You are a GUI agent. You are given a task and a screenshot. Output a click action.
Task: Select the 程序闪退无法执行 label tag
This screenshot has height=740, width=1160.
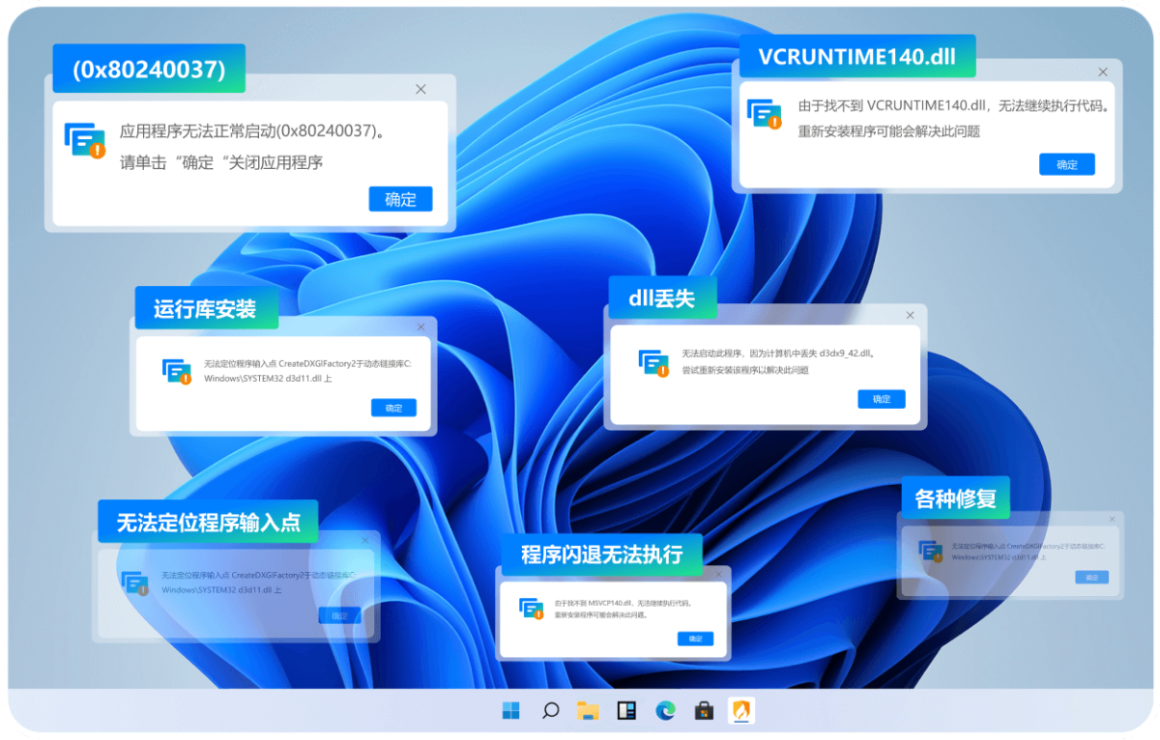pyautogui.click(x=601, y=554)
